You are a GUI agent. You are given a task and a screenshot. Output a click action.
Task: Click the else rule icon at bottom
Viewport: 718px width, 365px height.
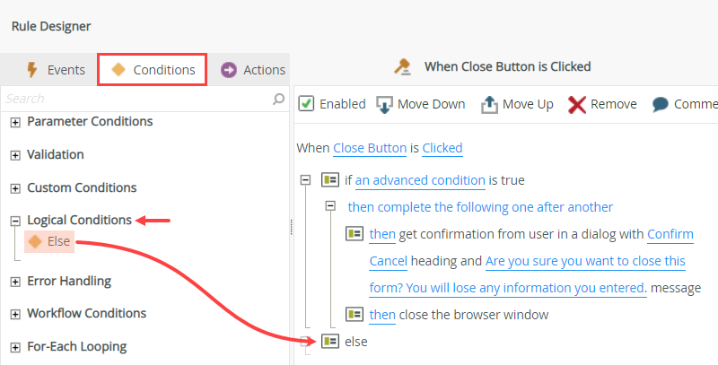(x=330, y=341)
